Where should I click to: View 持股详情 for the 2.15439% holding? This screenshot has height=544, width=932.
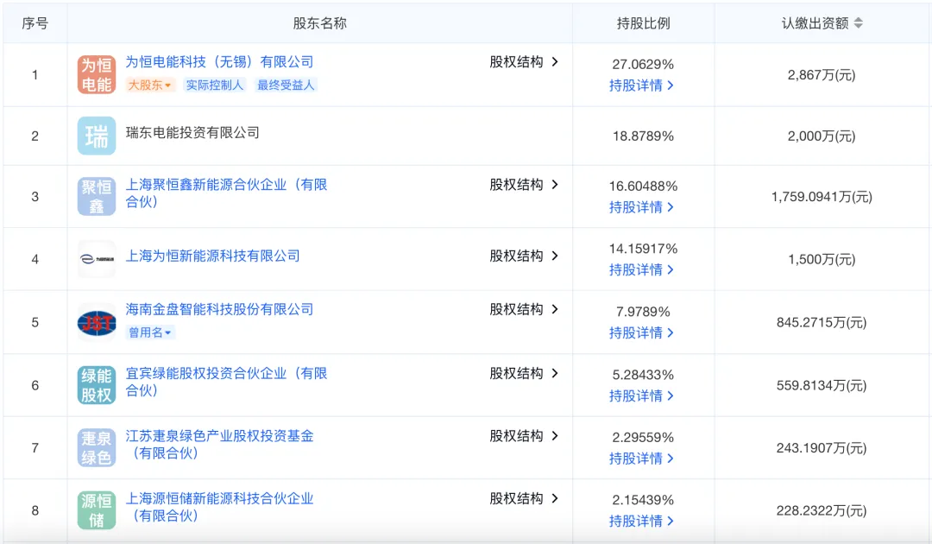click(x=641, y=522)
